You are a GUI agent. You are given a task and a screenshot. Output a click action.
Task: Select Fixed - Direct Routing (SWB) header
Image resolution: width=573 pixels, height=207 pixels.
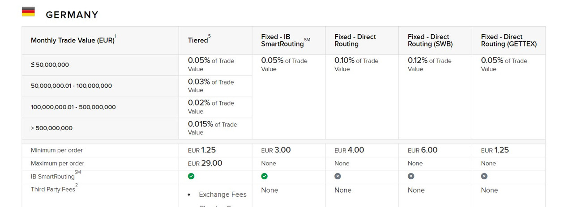pyautogui.click(x=428, y=40)
